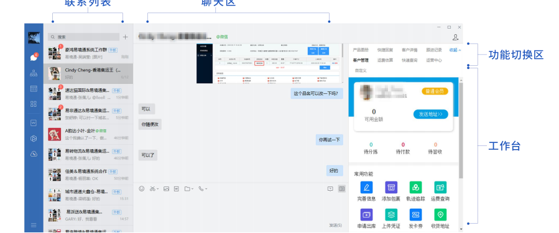Click the 搜索 contact search field
This screenshot has width=559, height=233.
(84, 37)
